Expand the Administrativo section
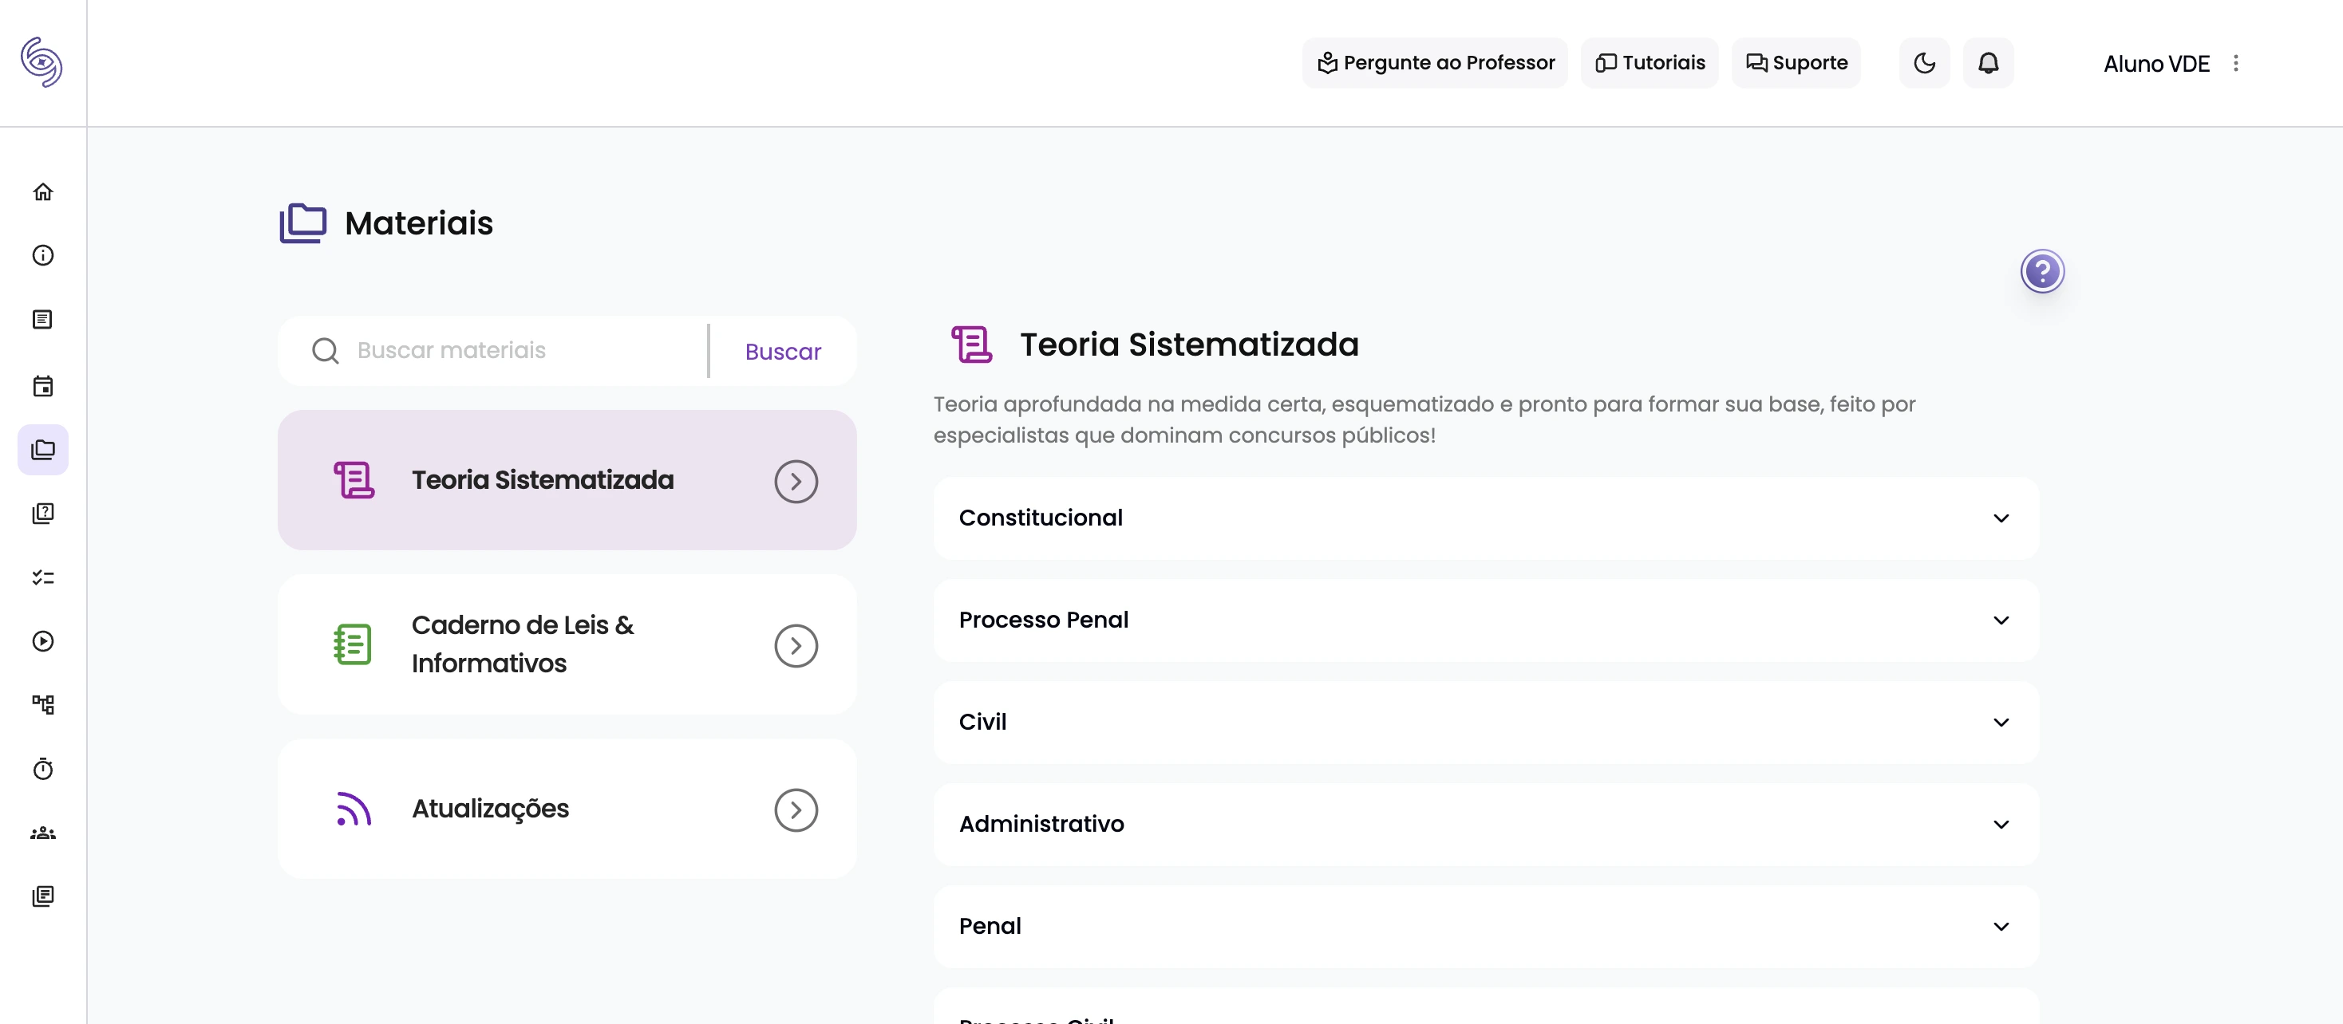Image resolution: width=2343 pixels, height=1024 pixels. tap(1485, 824)
